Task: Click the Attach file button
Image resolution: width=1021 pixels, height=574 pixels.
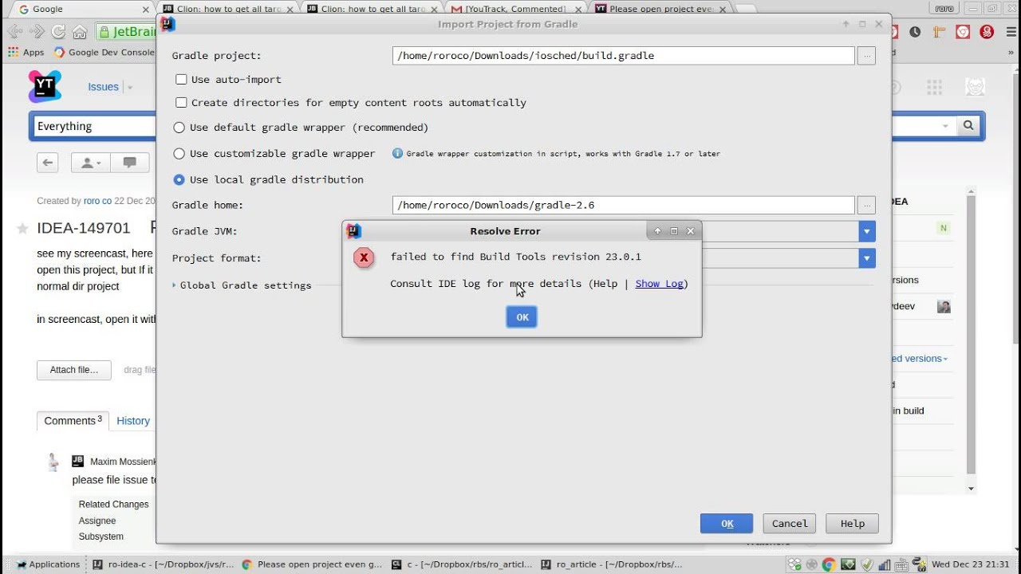Action: [x=74, y=370]
